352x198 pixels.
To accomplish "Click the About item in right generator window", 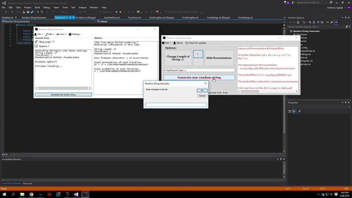I will pos(178,43).
